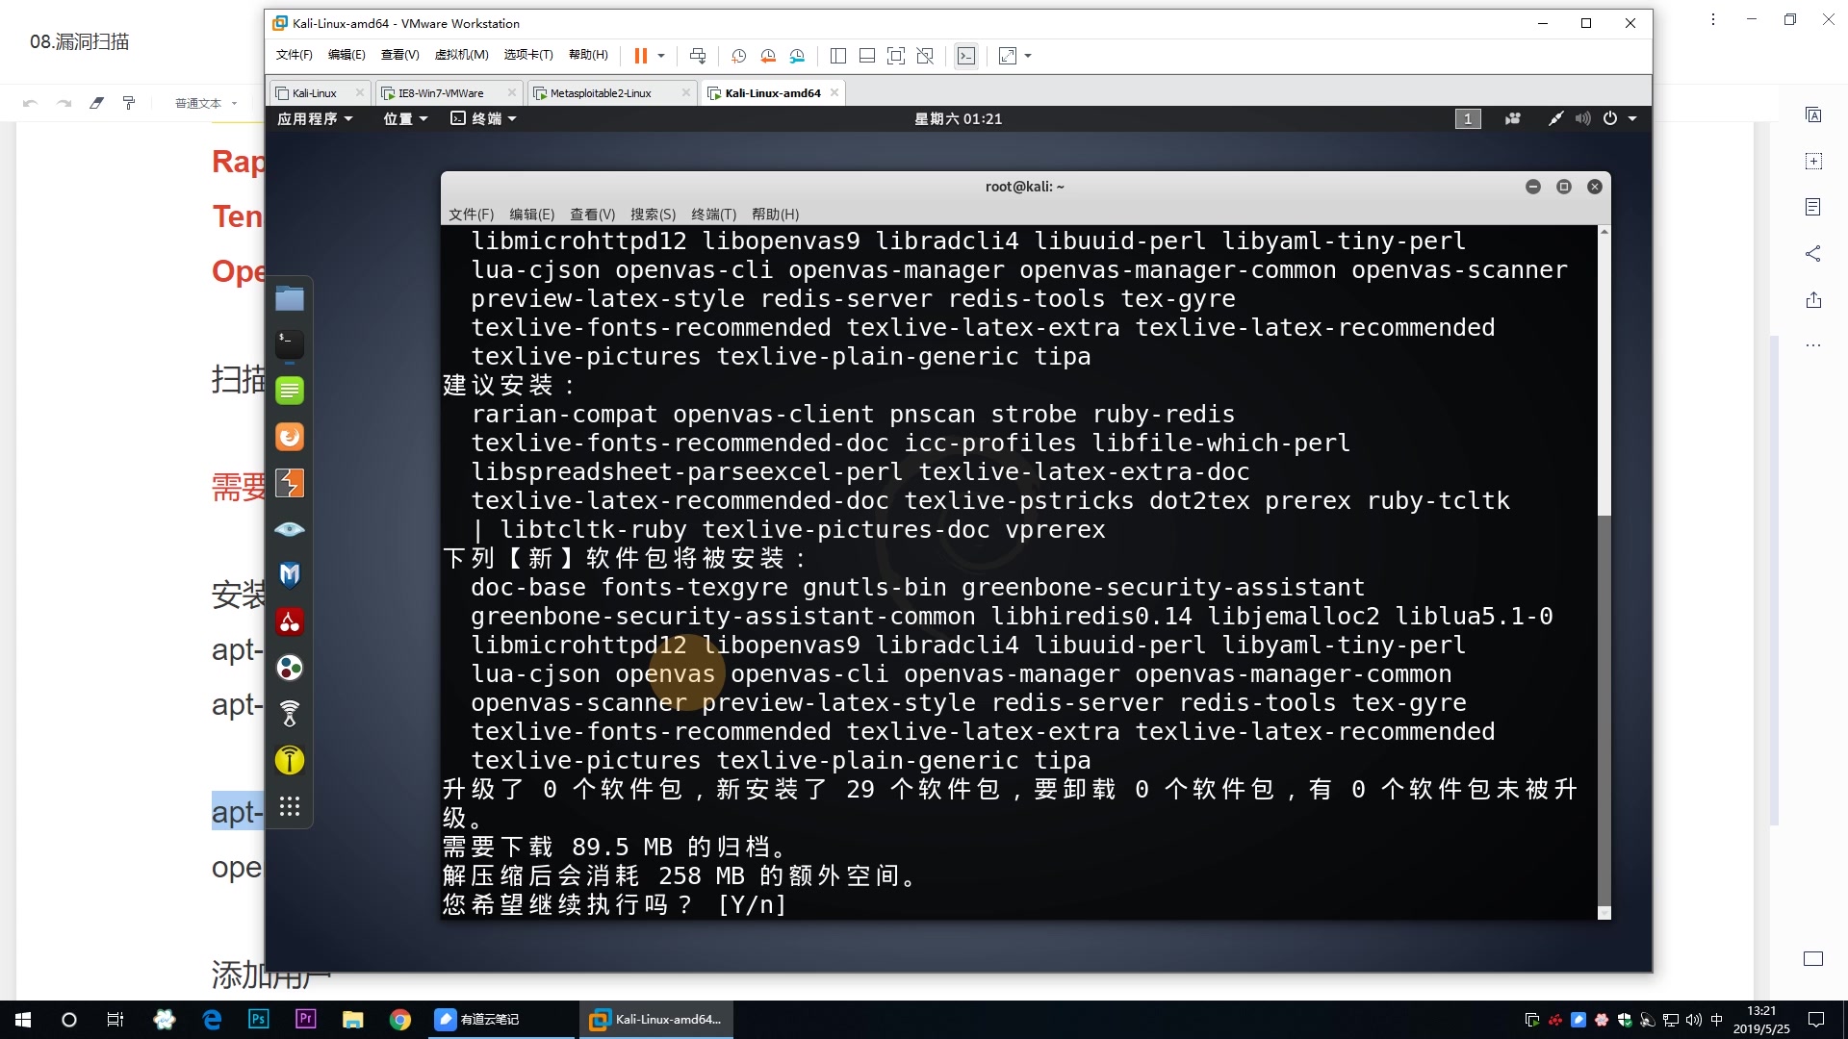This screenshot has width=1848, height=1039.
Task: Switch to the Metasploitable2-Linux tab
Action: pyautogui.click(x=601, y=93)
